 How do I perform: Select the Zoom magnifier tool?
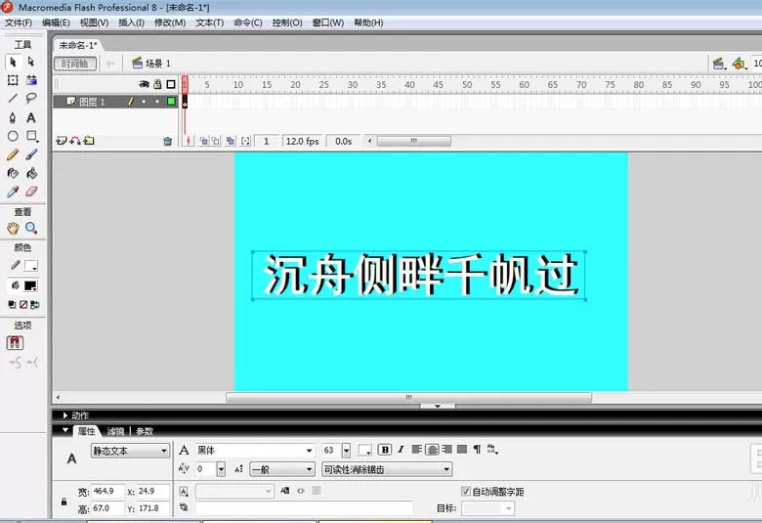pyautogui.click(x=31, y=228)
